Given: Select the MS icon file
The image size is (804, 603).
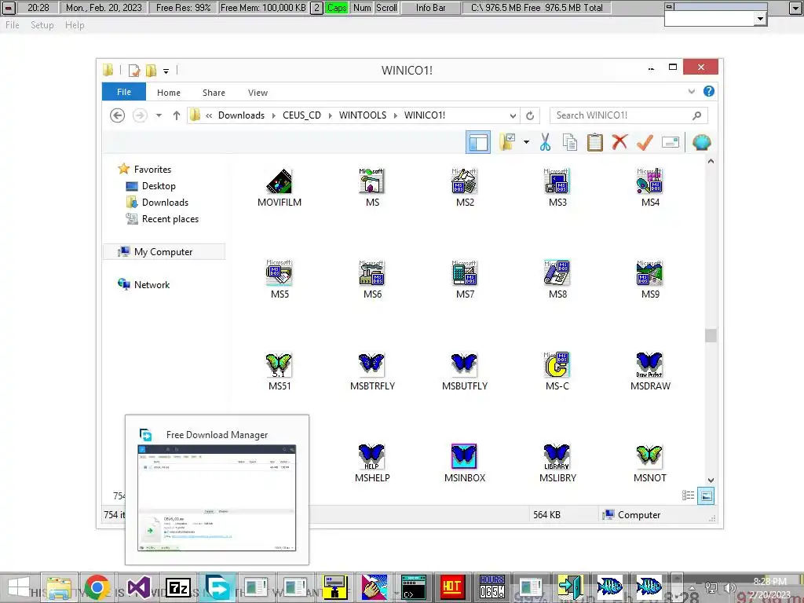Looking at the screenshot, I should 372,188.
